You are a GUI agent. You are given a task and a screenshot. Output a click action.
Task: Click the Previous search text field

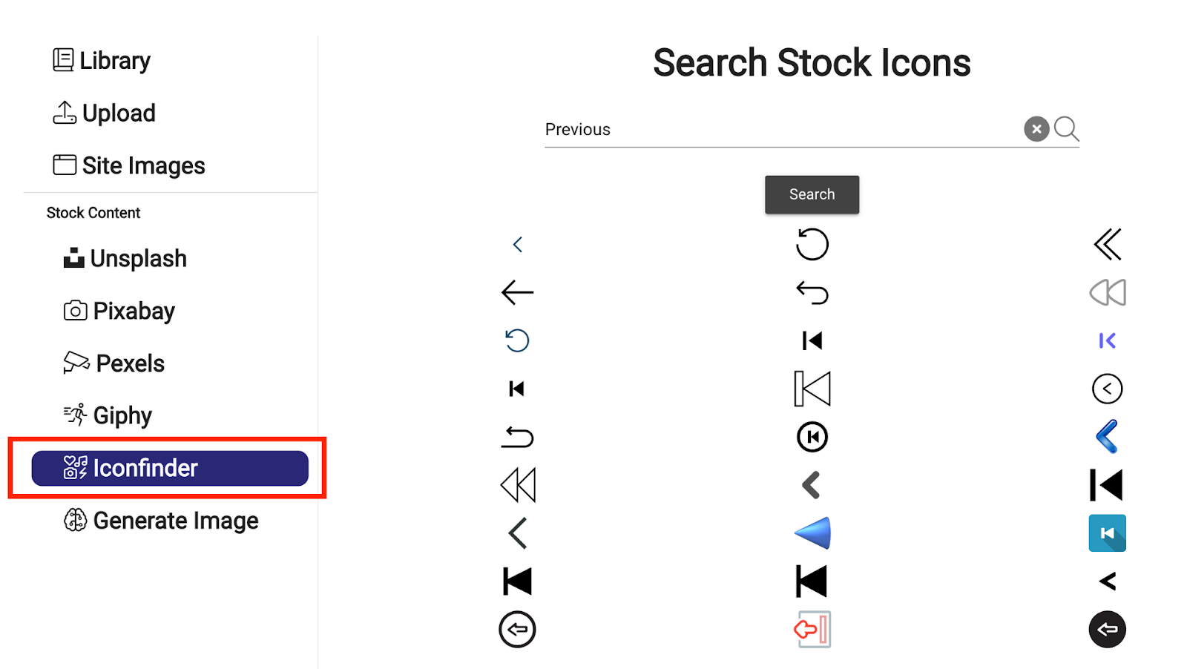pyautogui.click(x=779, y=130)
